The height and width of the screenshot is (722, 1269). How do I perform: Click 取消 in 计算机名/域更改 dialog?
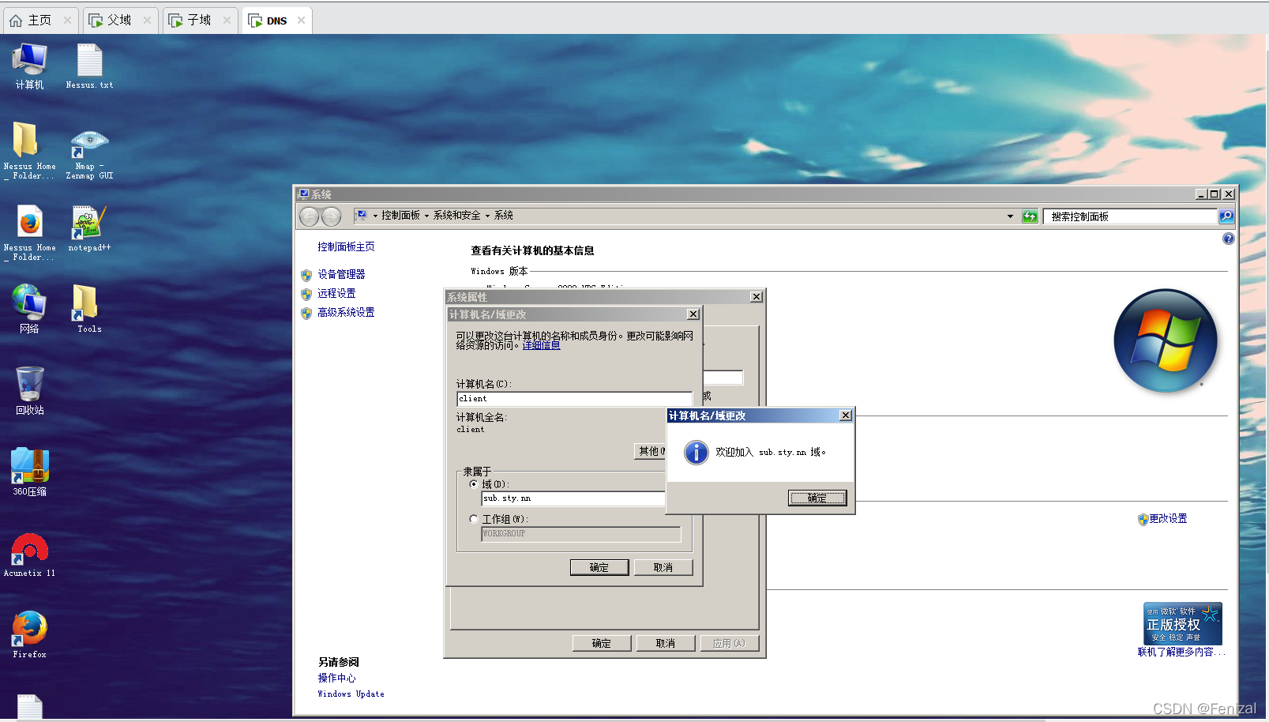pos(663,567)
